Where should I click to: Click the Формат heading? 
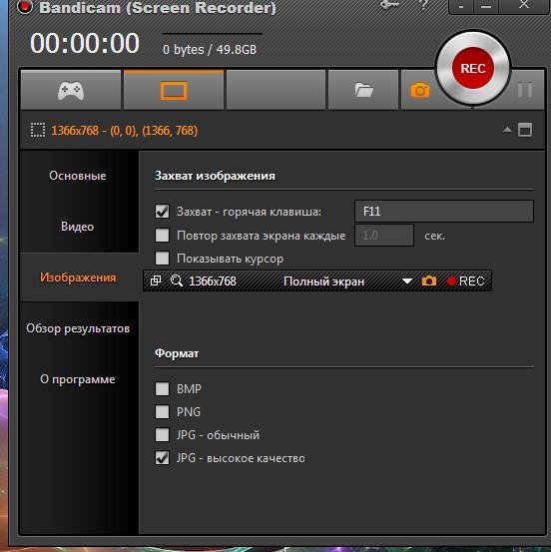pyautogui.click(x=177, y=353)
